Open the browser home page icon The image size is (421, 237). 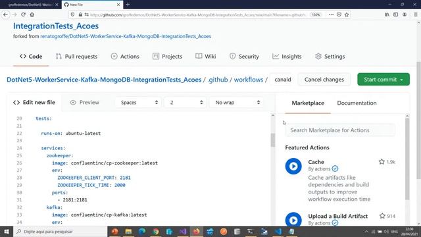(x=32, y=14)
